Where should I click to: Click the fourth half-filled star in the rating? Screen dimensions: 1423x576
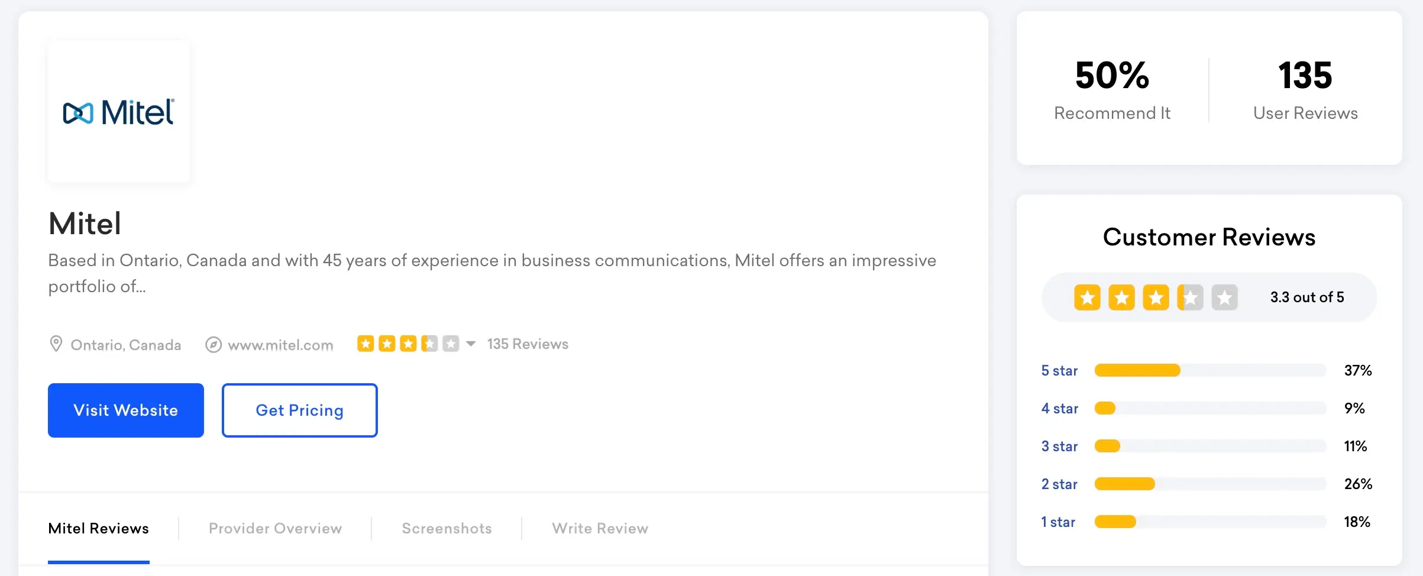[429, 344]
